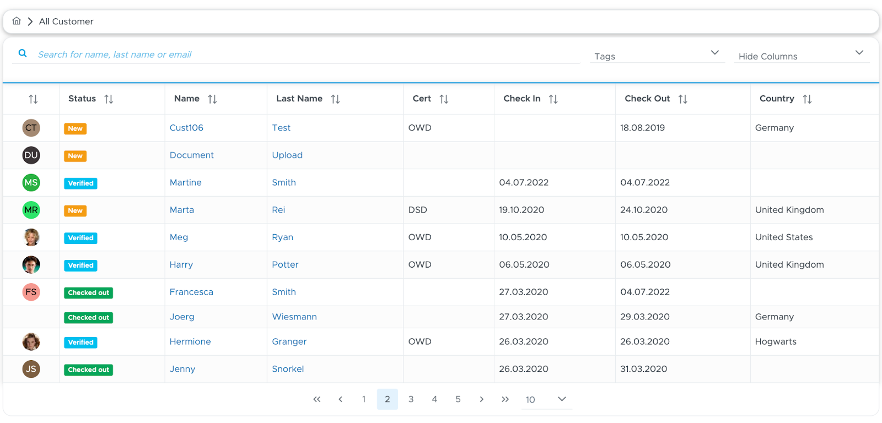882x423 pixels.
Task: Expand the Hide Columns dropdown
Action: (x=802, y=55)
